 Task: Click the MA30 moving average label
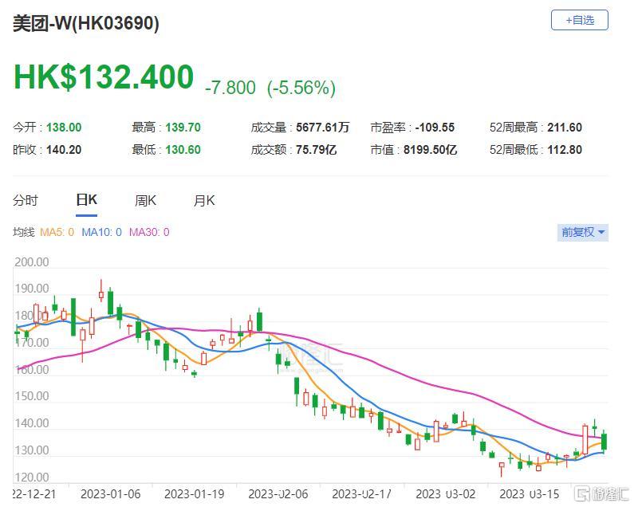pos(149,232)
